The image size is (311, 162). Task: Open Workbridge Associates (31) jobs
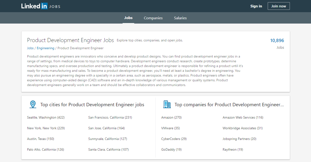tap(243, 128)
